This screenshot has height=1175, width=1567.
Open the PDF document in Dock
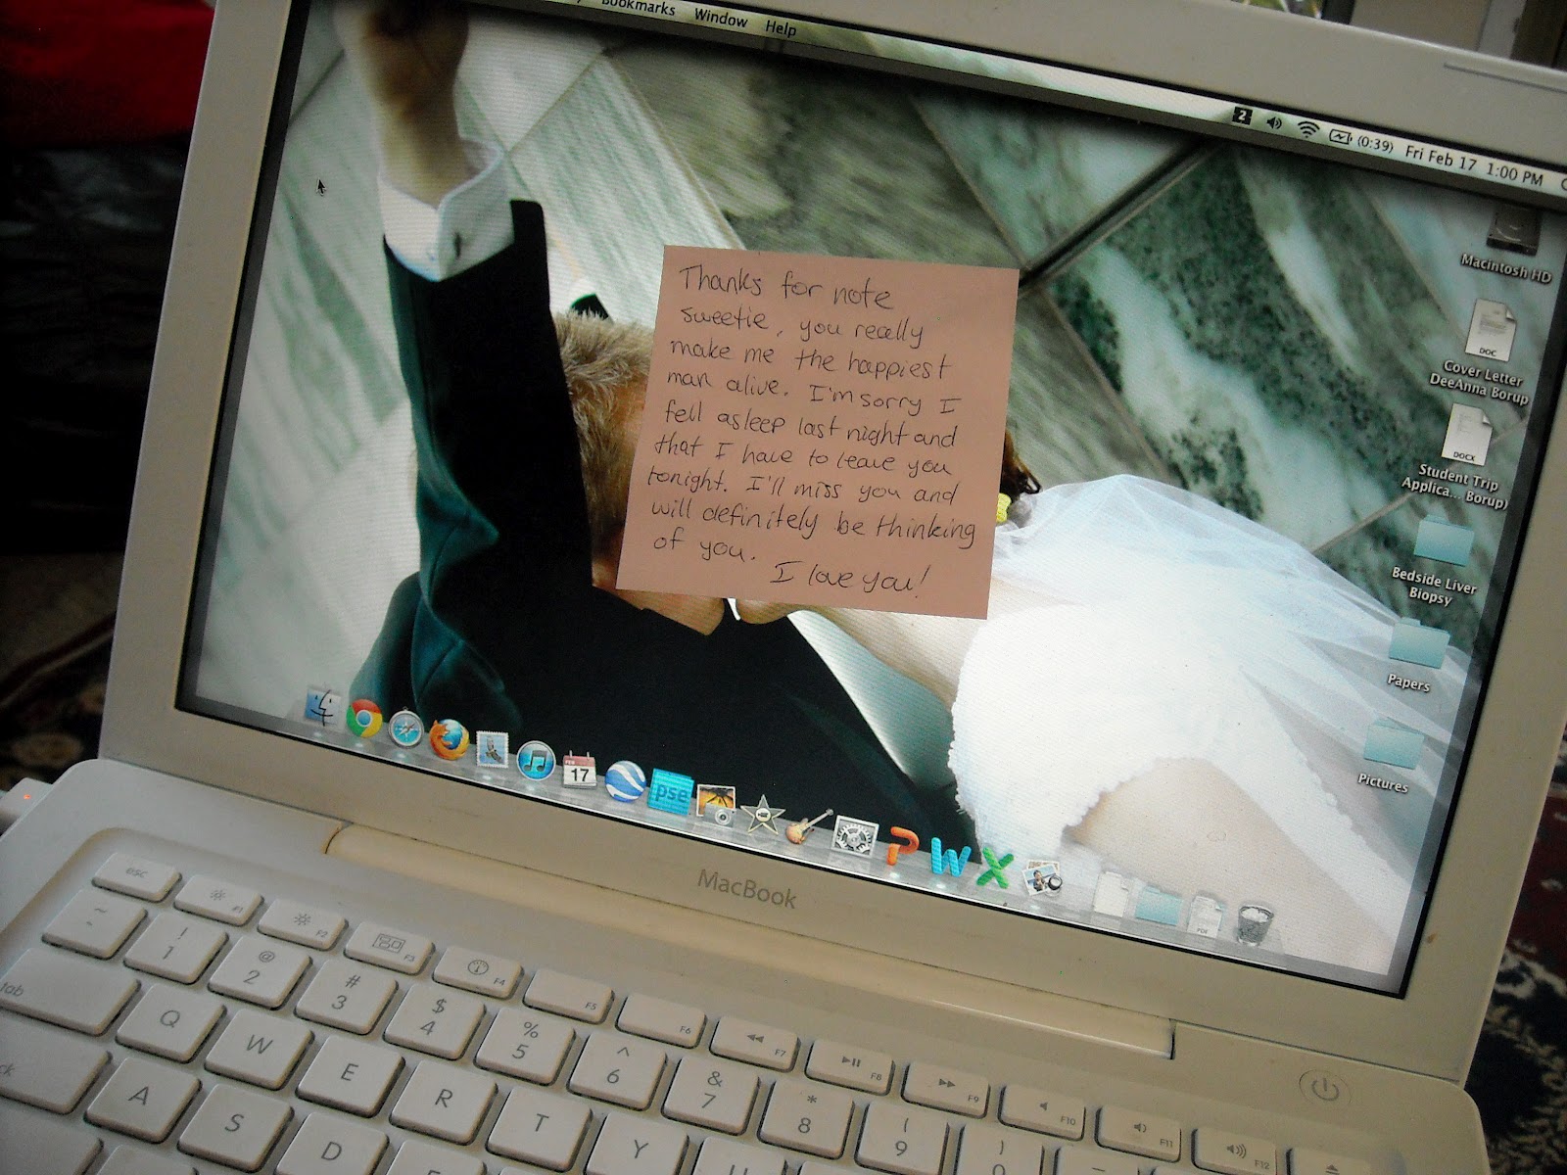click(1204, 916)
